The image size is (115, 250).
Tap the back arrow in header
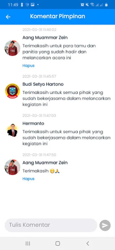8,17
